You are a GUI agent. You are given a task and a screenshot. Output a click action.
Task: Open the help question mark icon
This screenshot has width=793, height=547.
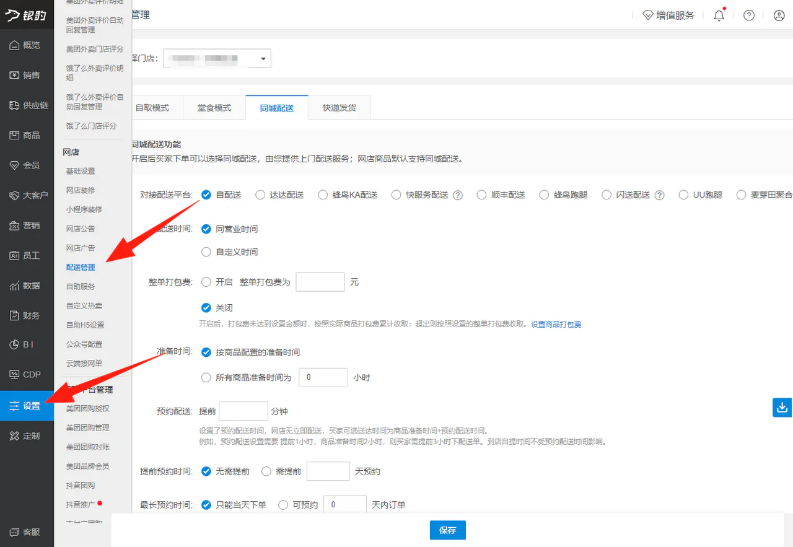coord(749,15)
